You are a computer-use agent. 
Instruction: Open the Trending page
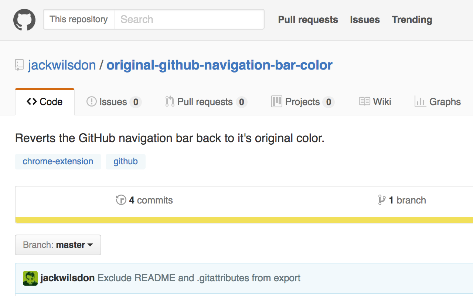coord(412,20)
